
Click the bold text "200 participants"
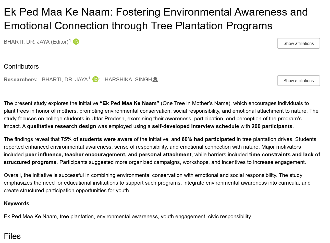272,126
